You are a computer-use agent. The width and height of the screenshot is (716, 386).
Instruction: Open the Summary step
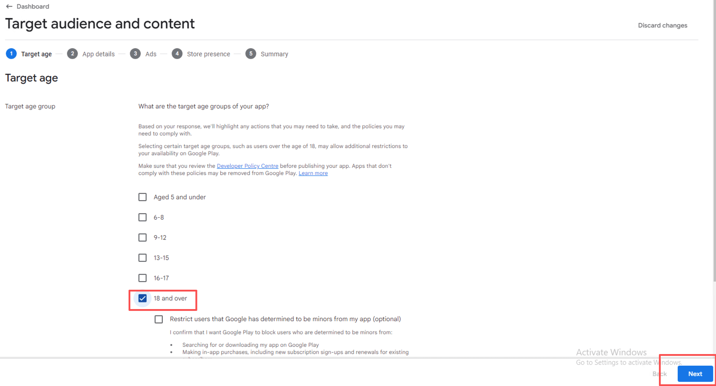pyautogui.click(x=274, y=54)
